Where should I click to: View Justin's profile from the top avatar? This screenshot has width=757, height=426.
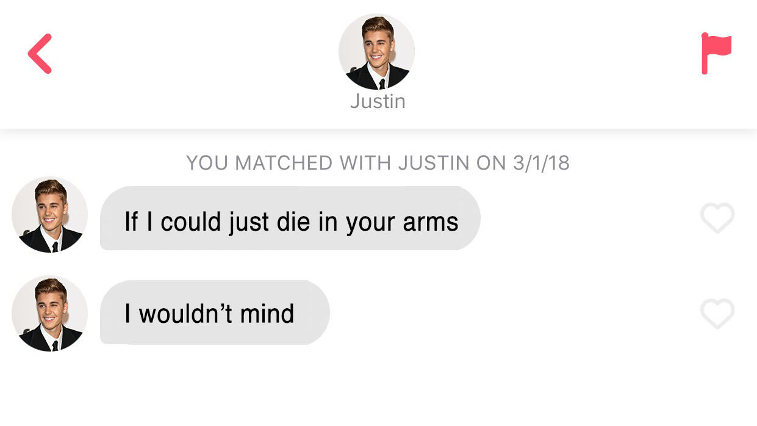[377, 52]
